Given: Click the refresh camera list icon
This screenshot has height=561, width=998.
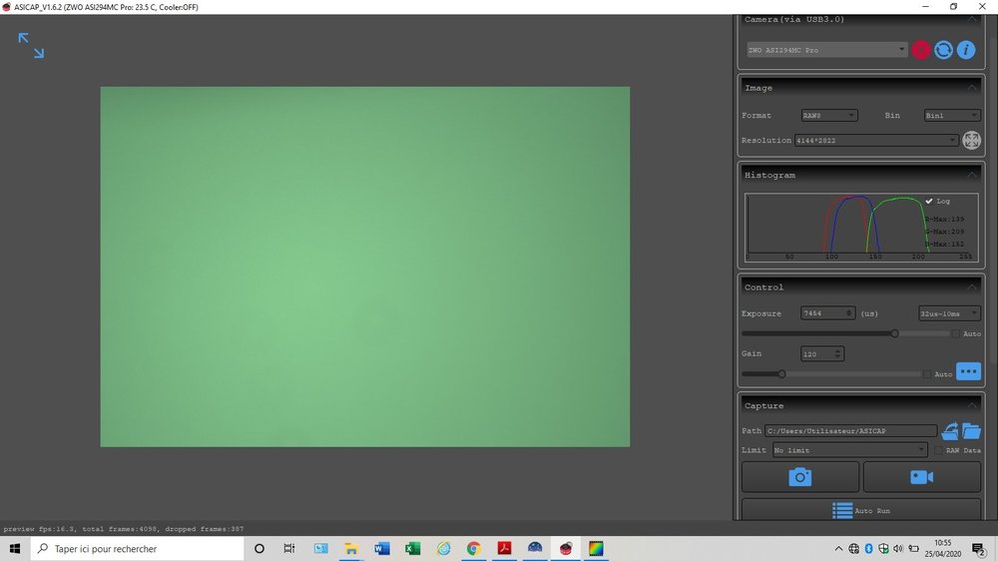Looking at the screenshot, I should pyautogui.click(x=943, y=50).
